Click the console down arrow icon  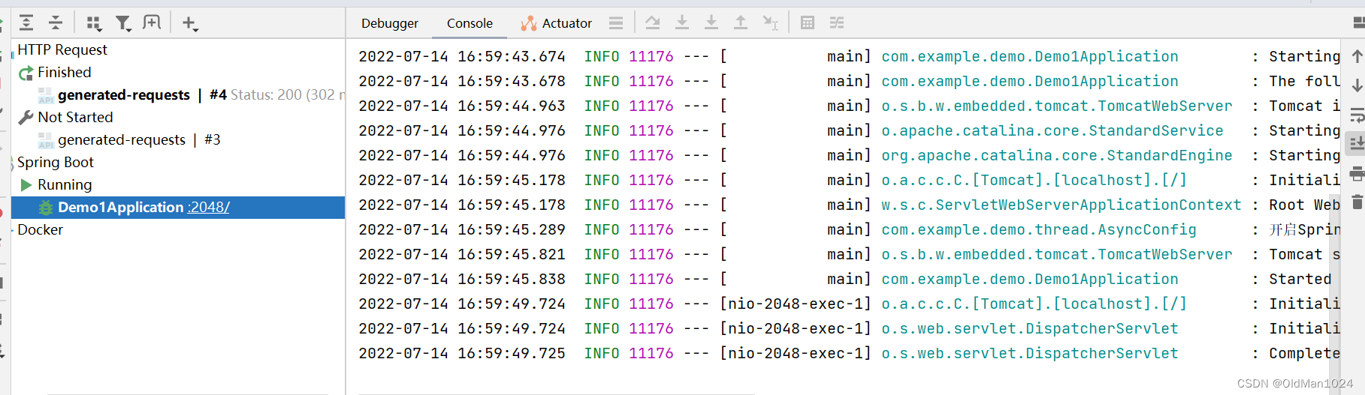tap(1357, 85)
